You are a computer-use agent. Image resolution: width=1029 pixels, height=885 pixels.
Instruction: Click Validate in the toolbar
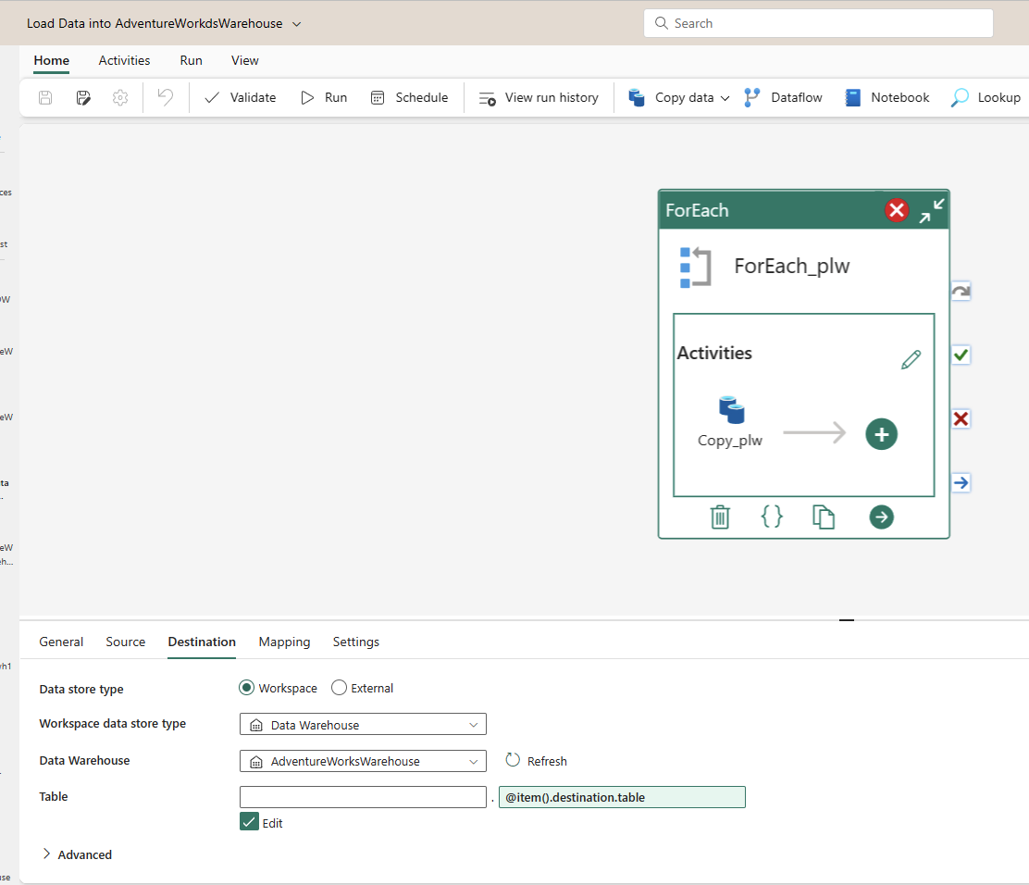240,97
